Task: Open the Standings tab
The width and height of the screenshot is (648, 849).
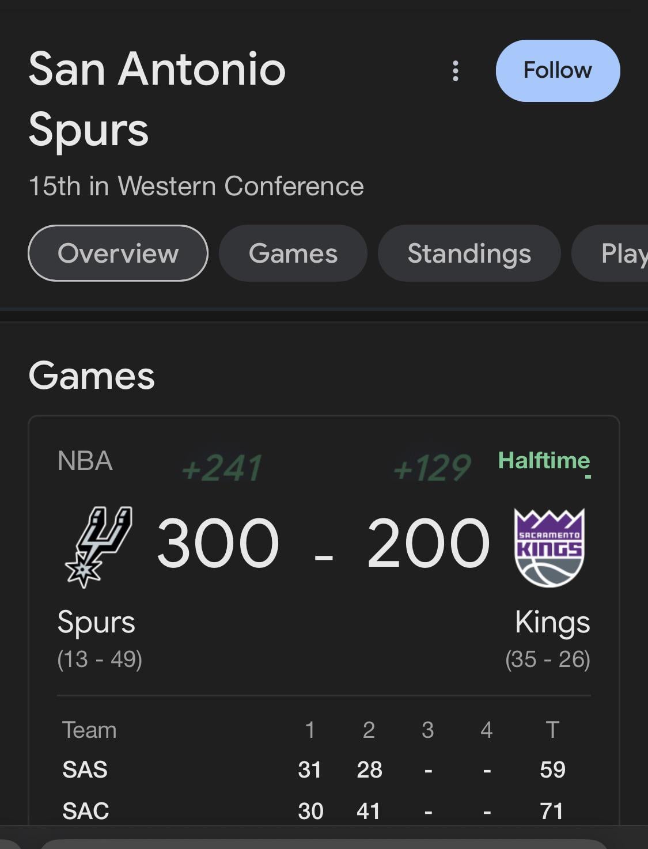Action: pyautogui.click(x=469, y=253)
